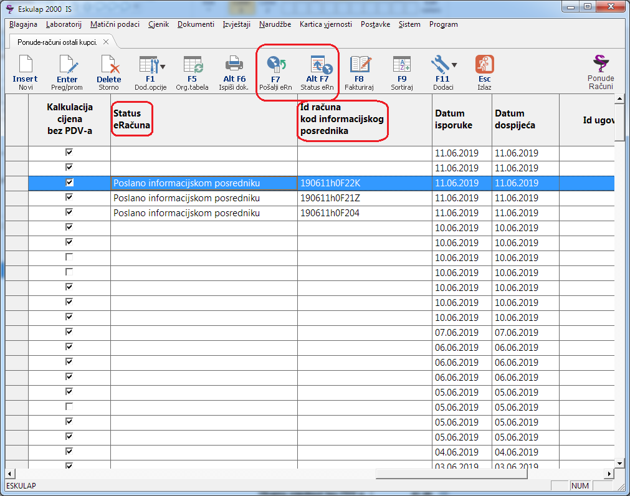Click invoice ID 190611h0F22K cell
The image size is (630, 496).
coord(365,183)
